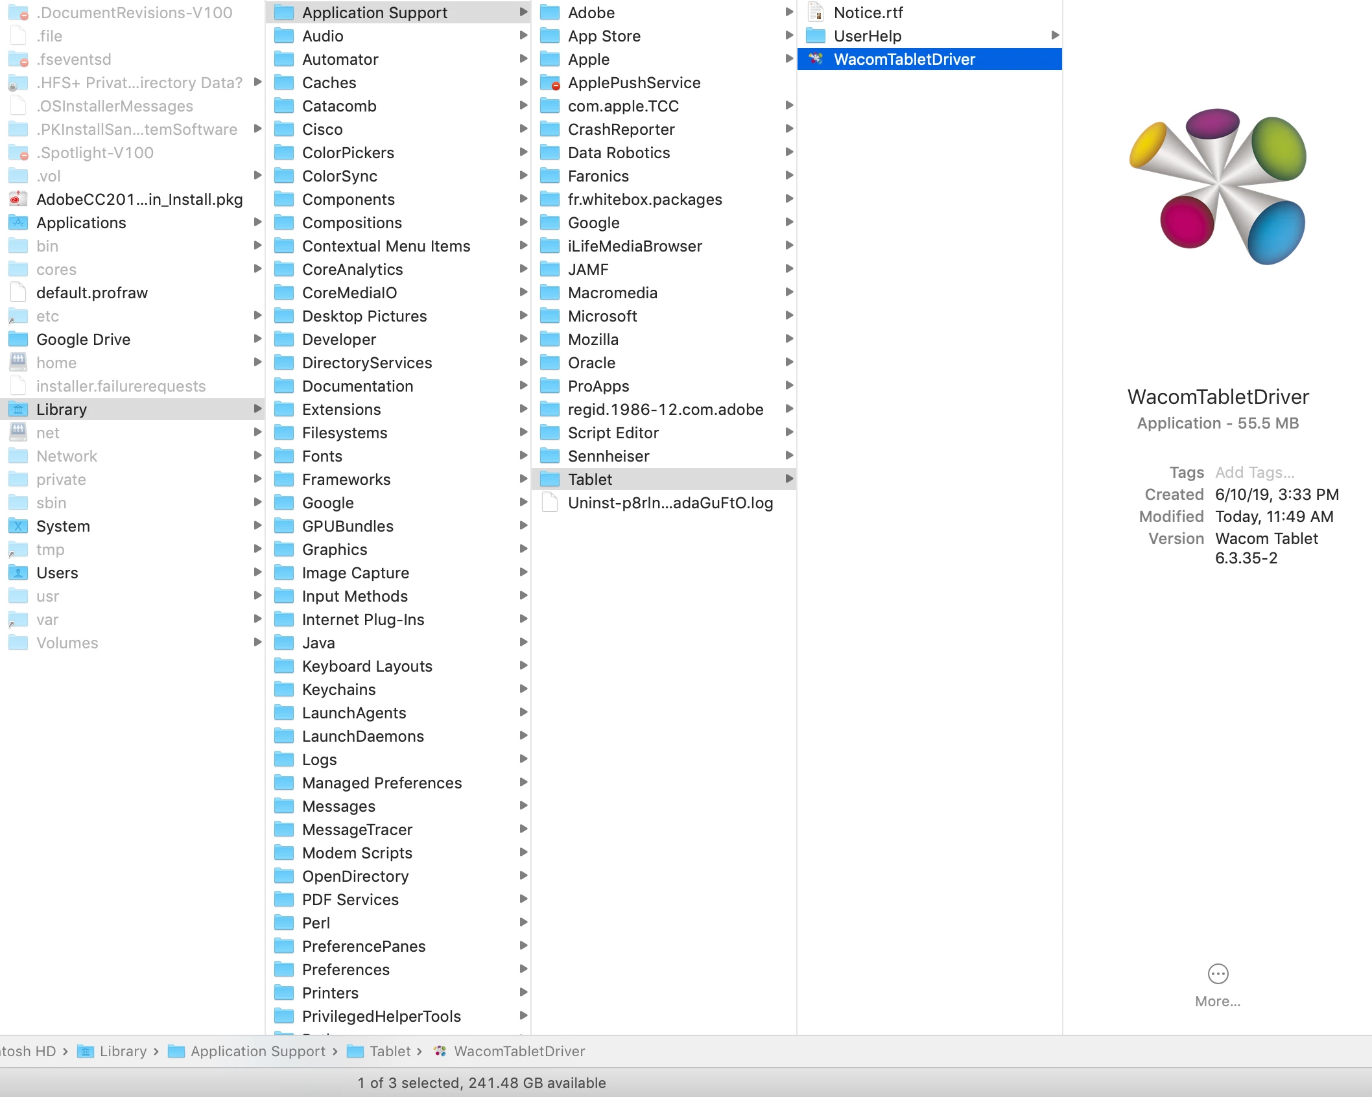The image size is (1372, 1097).
Task: Select the regid.1986-12.com.adobe folder
Action: coord(664,409)
